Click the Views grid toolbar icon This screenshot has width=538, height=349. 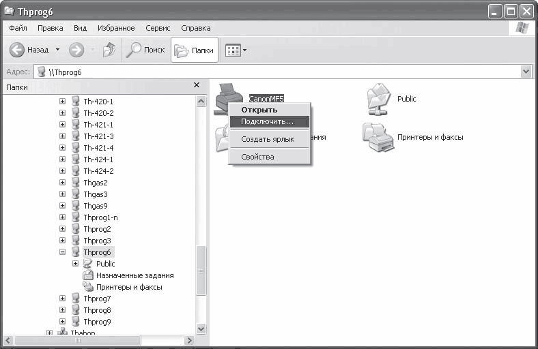coord(233,50)
